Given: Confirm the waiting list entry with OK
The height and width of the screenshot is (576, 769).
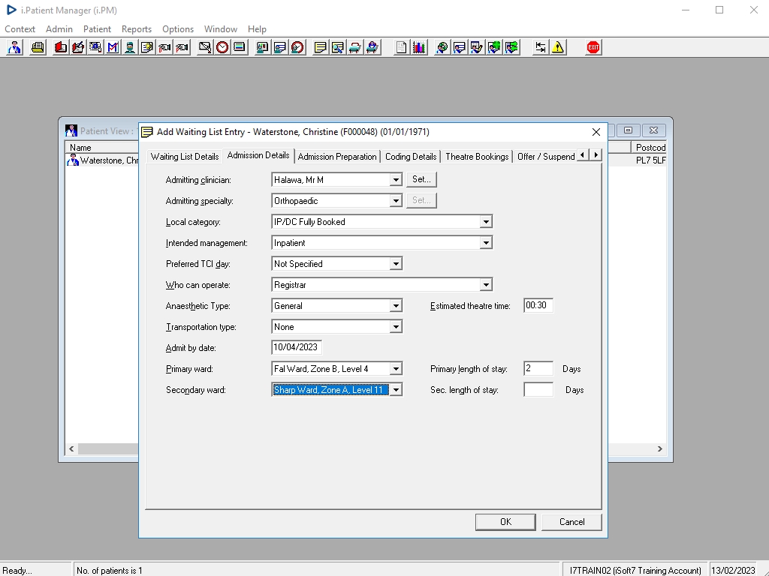Looking at the screenshot, I should coord(505,522).
